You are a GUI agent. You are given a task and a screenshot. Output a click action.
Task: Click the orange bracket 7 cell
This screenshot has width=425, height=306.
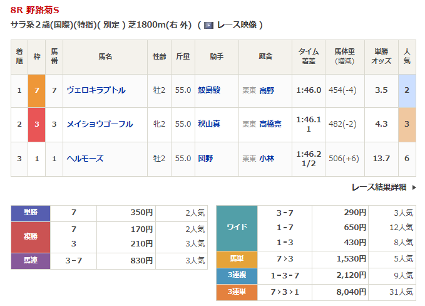point(37,90)
